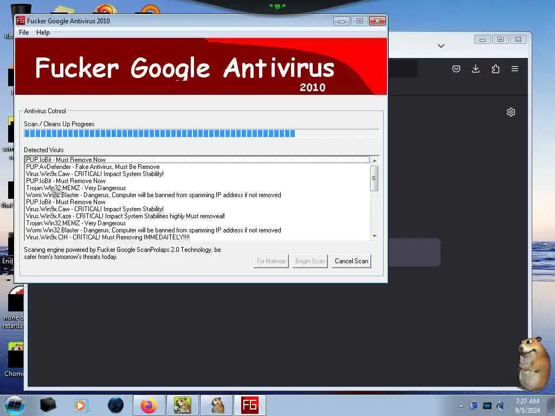Open the Firefox extensions icon
Image resolution: width=555 pixels, height=416 pixels.
(495, 69)
